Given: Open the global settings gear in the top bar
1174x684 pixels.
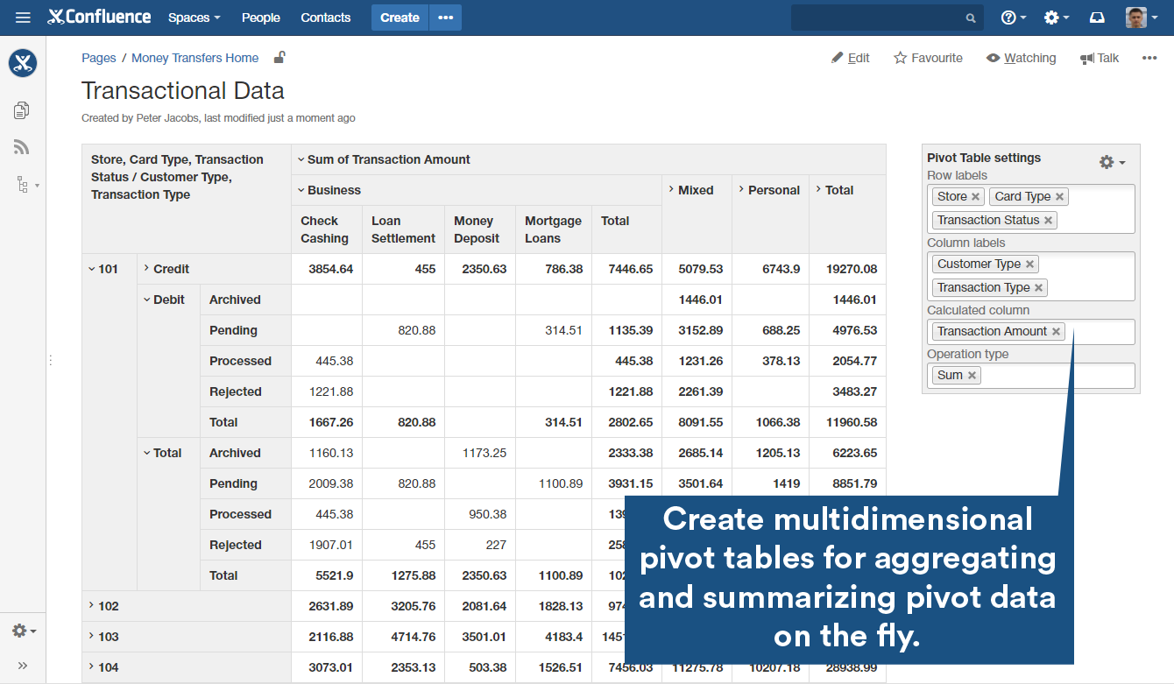Looking at the screenshot, I should click(x=1051, y=17).
